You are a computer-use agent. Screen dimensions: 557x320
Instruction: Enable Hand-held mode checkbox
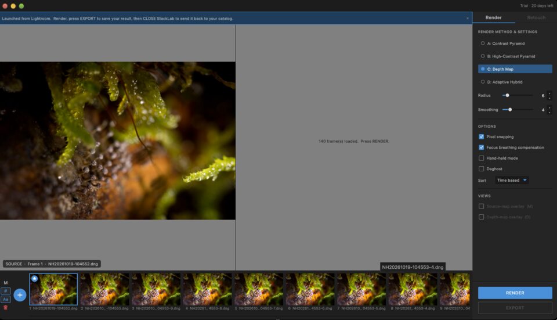coord(482,158)
